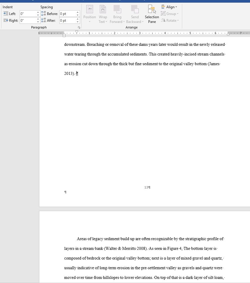Expand the Group dropdown arrow

click(178, 13)
